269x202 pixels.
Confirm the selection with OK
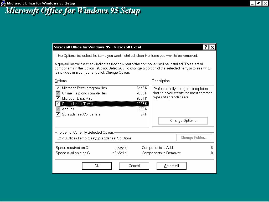(x=97, y=166)
